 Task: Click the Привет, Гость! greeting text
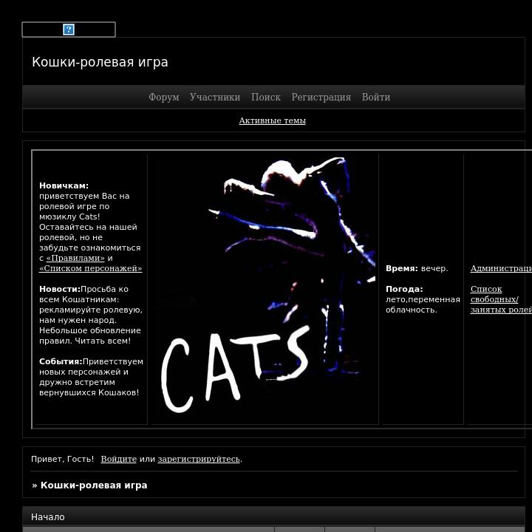point(62,459)
